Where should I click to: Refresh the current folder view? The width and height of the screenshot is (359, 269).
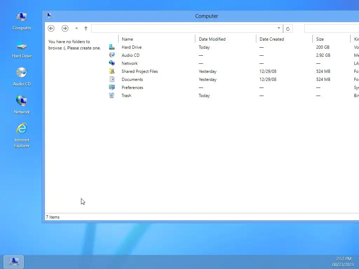[288, 29]
